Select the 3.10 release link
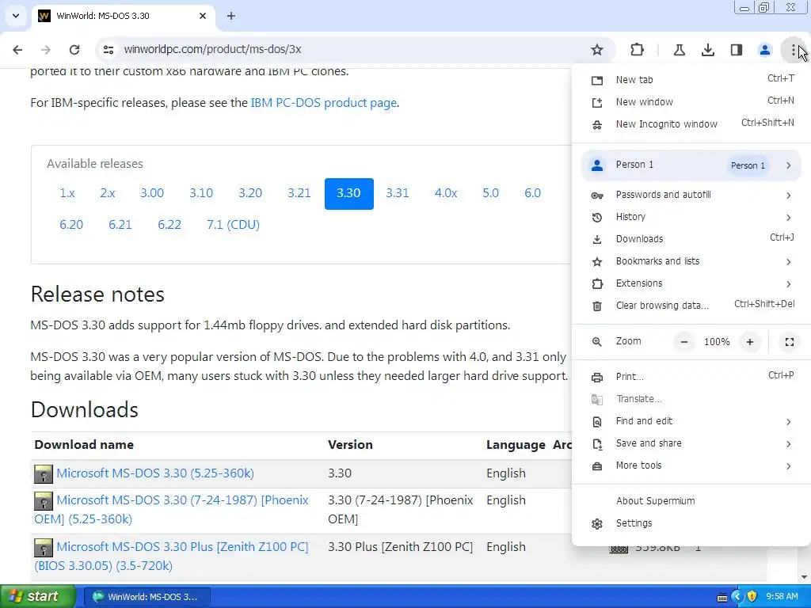 point(201,193)
